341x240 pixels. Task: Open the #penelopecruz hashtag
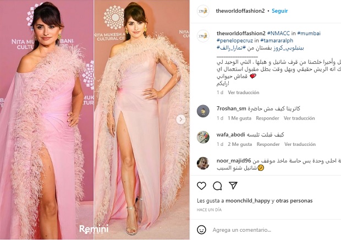point(235,41)
